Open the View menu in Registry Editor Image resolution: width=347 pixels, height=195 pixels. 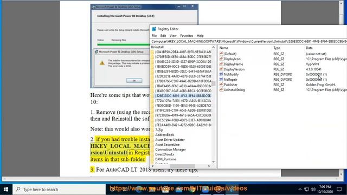[x=173, y=36]
